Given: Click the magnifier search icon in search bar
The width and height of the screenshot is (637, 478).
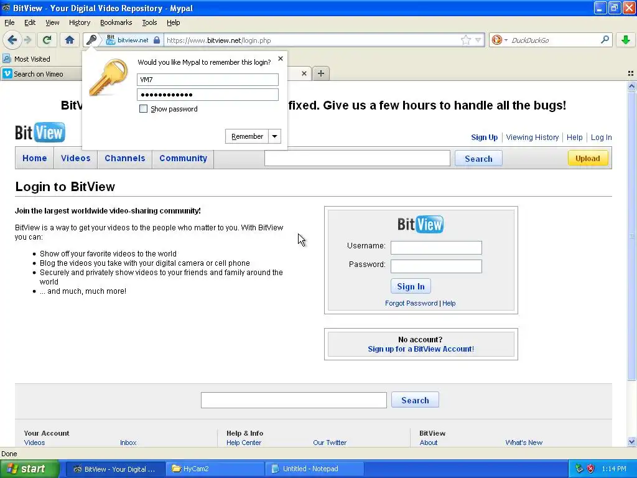Looking at the screenshot, I should (x=605, y=40).
